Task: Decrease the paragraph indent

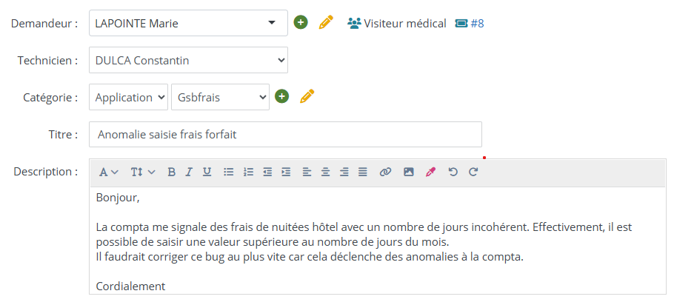Action: [267, 172]
